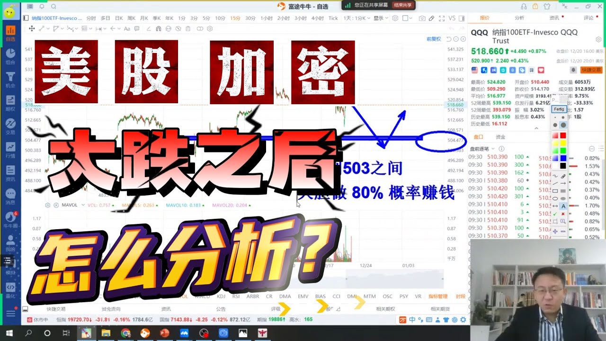Image resolution: width=606 pixels, height=341 pixels.
Task: Pick red color swatch in palette
Action: tap(563, 135)
